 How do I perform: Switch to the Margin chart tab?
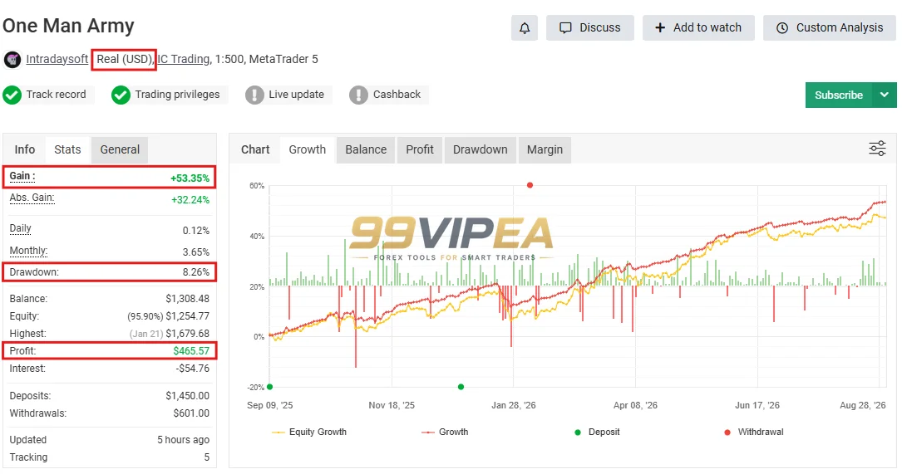tap(545, 149)
